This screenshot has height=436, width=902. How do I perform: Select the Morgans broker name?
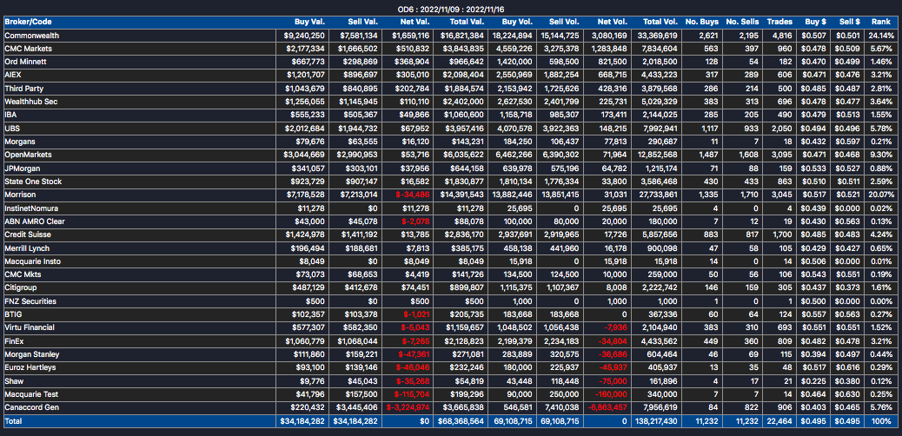click(x=20, y=141)
